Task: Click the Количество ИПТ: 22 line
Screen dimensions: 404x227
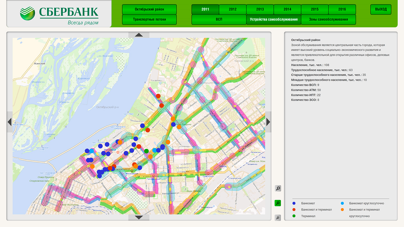Action: click(306, 95)
